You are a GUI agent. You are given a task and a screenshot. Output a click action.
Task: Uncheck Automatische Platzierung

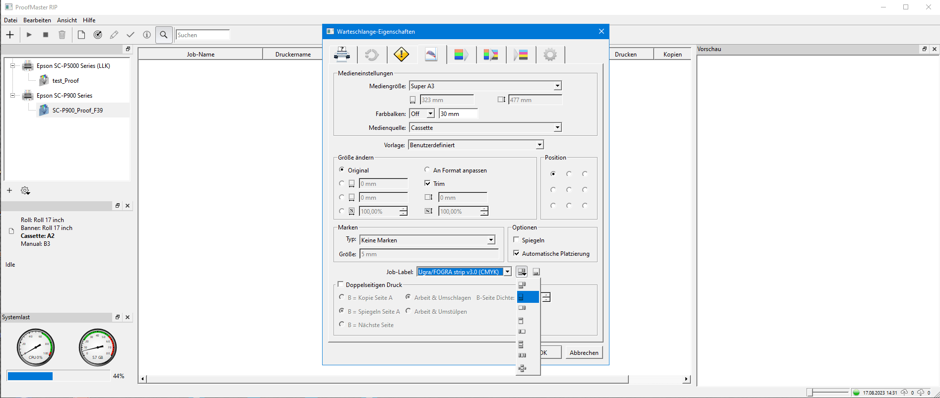(x=517, y=253)
